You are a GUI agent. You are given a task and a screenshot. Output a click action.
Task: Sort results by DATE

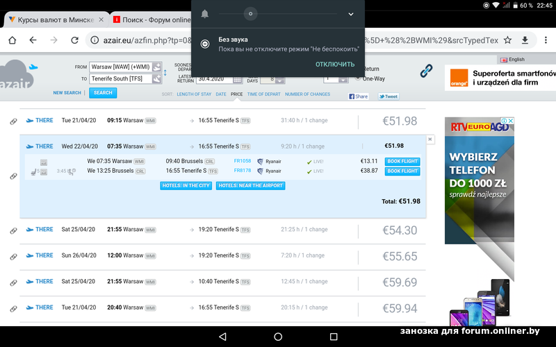click(x=221, y=94)
